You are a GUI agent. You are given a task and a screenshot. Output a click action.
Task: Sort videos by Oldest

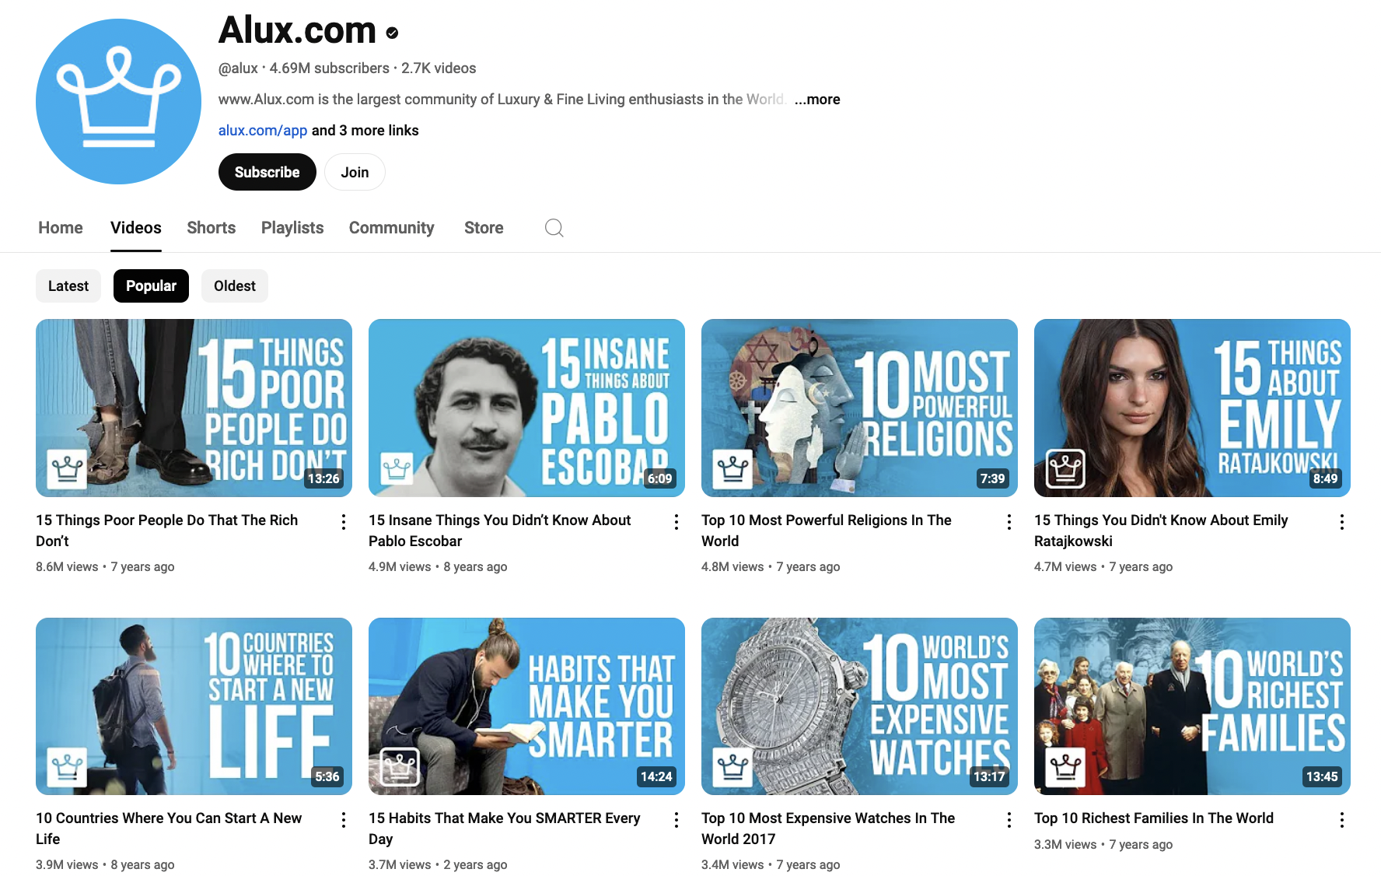(235, 286)
